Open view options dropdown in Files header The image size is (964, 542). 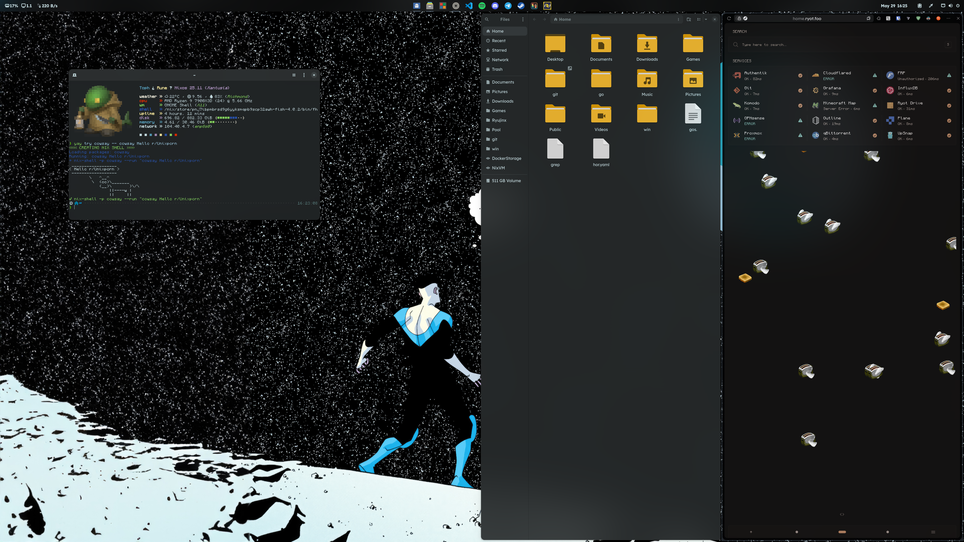(706, 20)
